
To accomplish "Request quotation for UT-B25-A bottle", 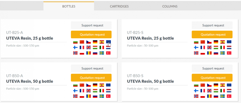I will click(91, 35).
